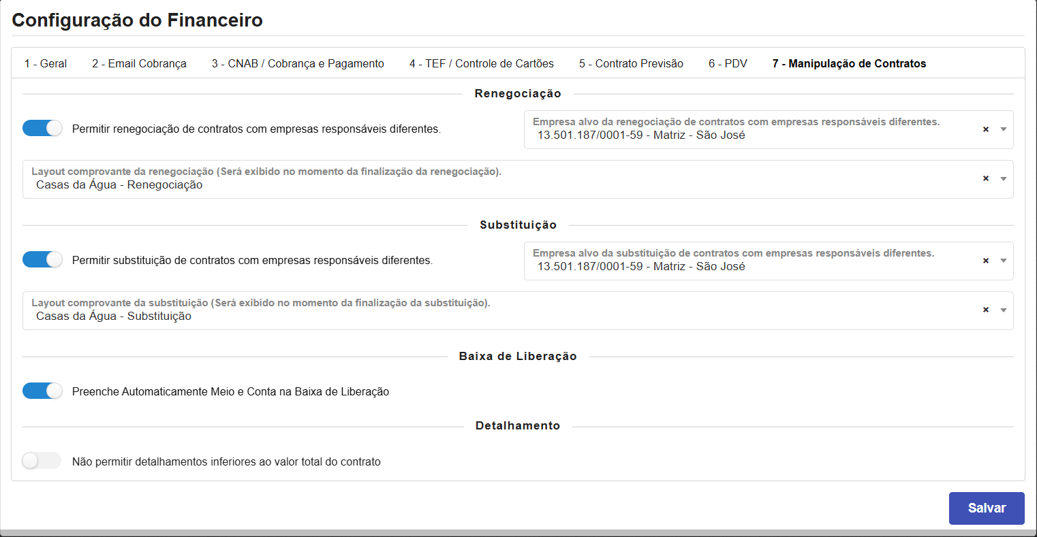Clear the substituição layout selection

click(985, 310)
